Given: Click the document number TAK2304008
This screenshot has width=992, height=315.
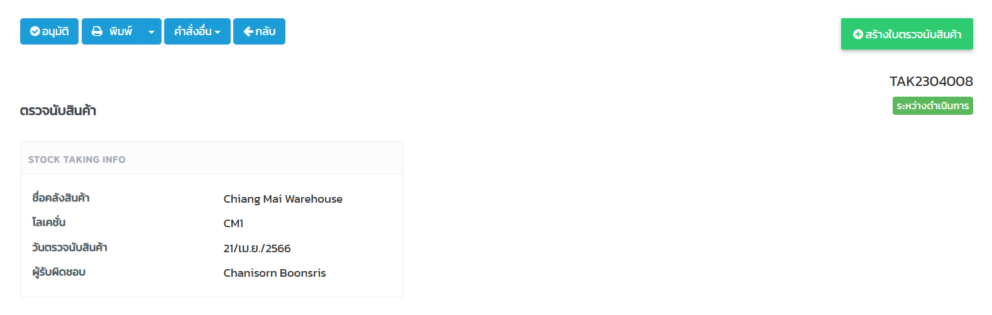Looking at the screenshot, I should click(x=931, y=81).
